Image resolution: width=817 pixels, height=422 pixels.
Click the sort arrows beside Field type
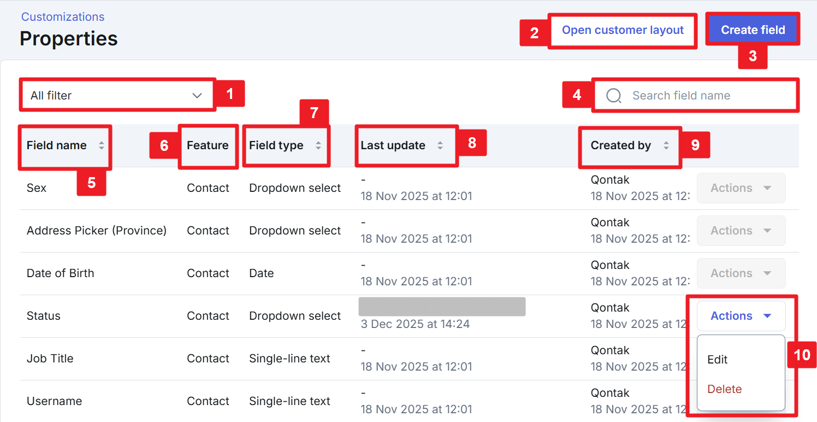pyautogui.click(x=318, y=145)
